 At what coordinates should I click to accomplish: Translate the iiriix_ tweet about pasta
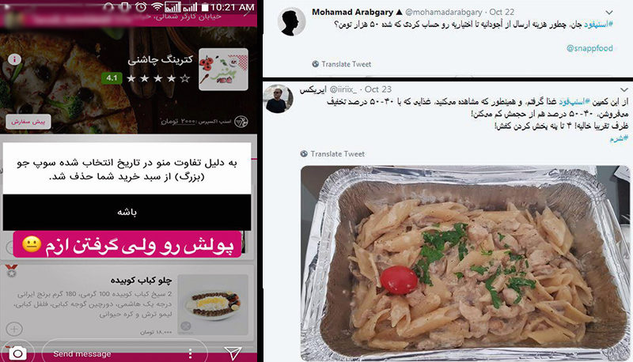[x=338, y=153]
